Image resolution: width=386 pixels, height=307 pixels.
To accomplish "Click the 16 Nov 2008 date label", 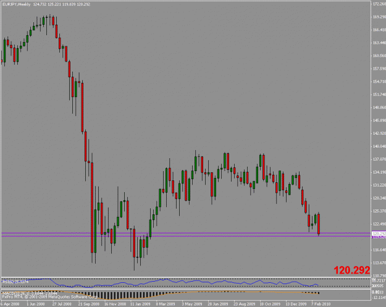I will pos(115,304).
